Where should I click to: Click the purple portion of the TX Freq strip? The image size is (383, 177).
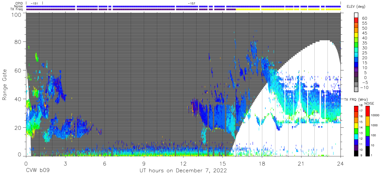point(131,9)
